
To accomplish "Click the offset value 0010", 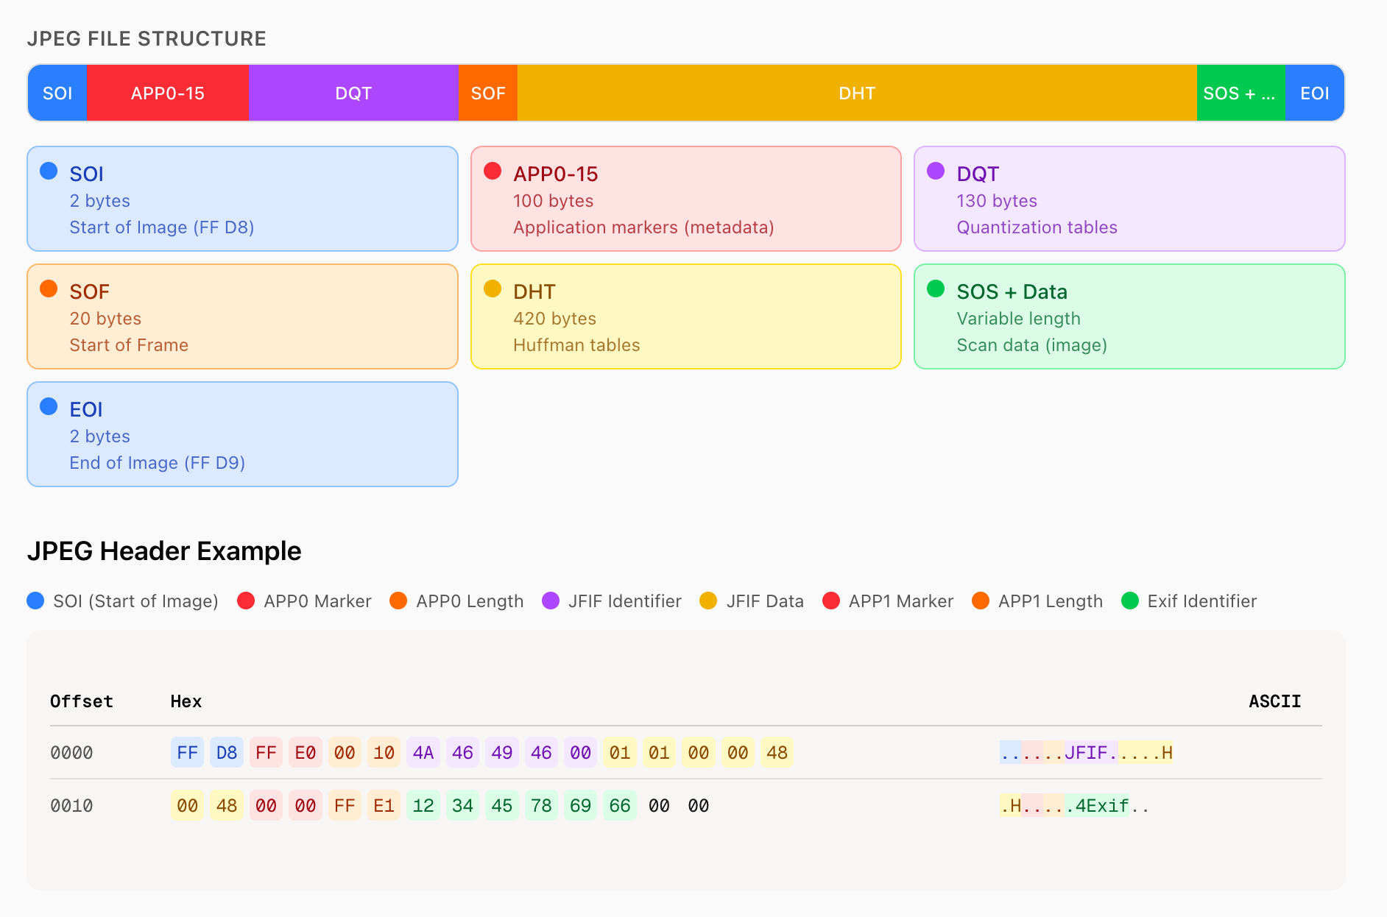I will tap(71, 805).
